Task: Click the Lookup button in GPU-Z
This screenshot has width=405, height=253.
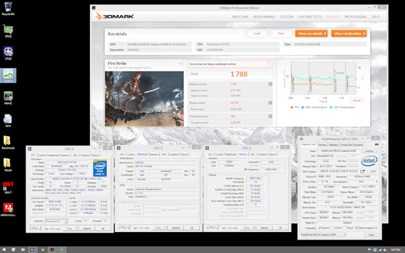Action: [x=369, y=151]
